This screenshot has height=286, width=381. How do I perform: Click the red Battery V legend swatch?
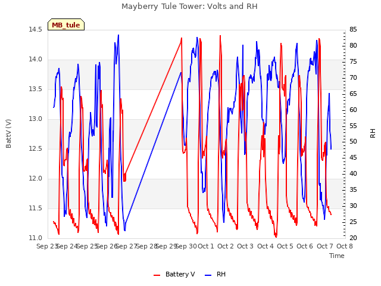[157, 275]
